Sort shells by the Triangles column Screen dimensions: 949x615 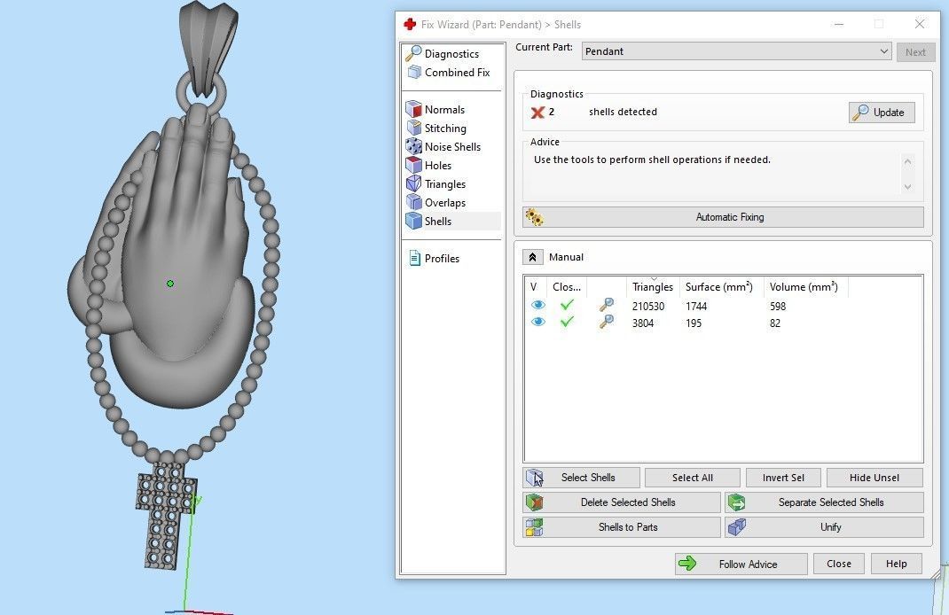click(x=652, y=287)
